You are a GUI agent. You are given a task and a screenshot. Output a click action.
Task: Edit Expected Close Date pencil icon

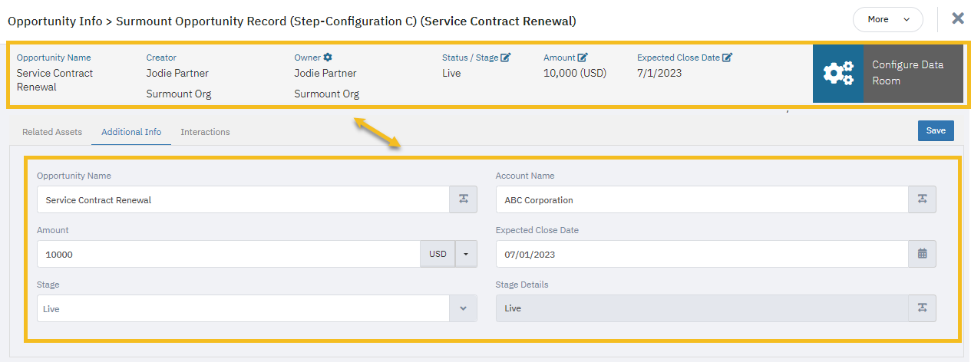pyautogui.click(x=727, y=58)
